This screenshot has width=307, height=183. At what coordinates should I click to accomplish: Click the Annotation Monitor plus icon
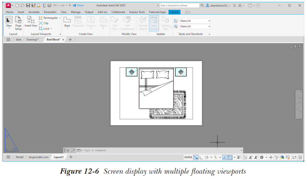pyautogui.click(x=271, y=157)
